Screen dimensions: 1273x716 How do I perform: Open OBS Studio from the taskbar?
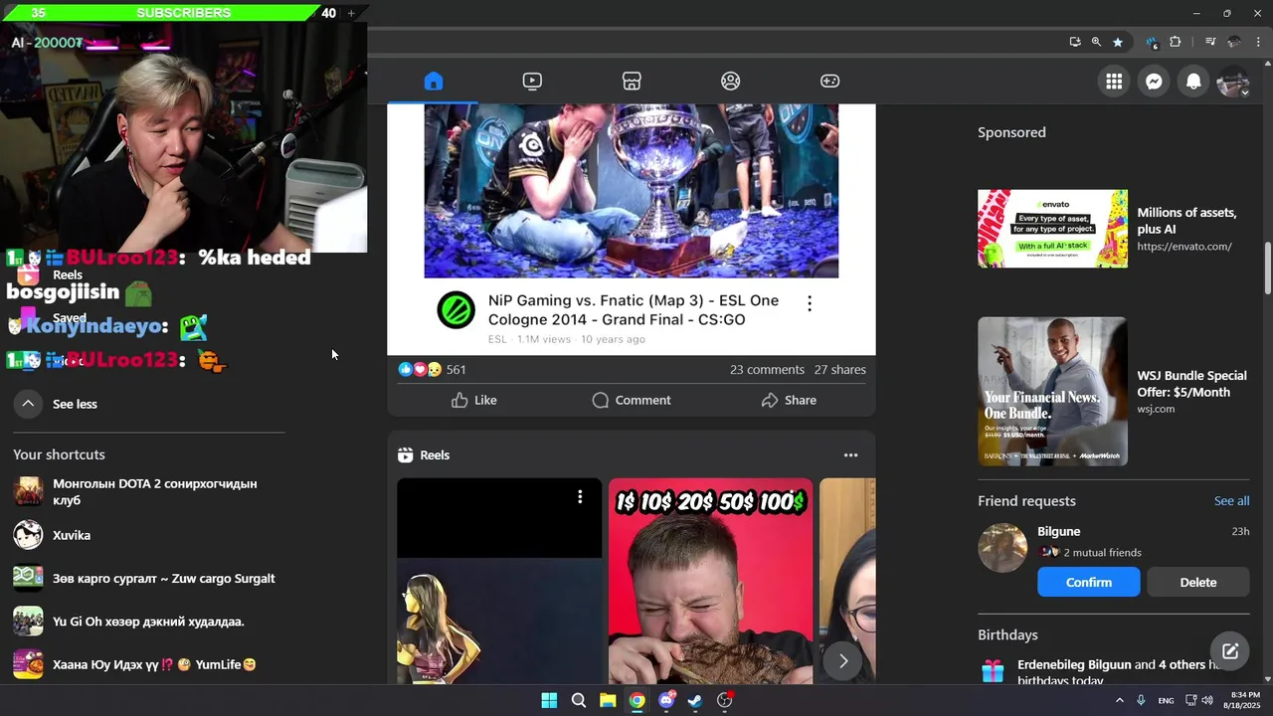coord(725,700)
